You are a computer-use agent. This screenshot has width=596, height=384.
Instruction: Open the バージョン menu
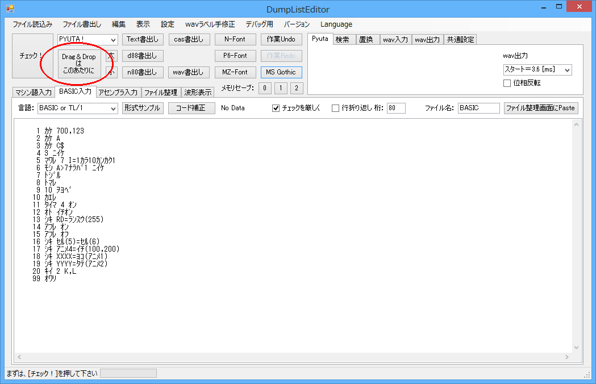click(x=297, y=24)
